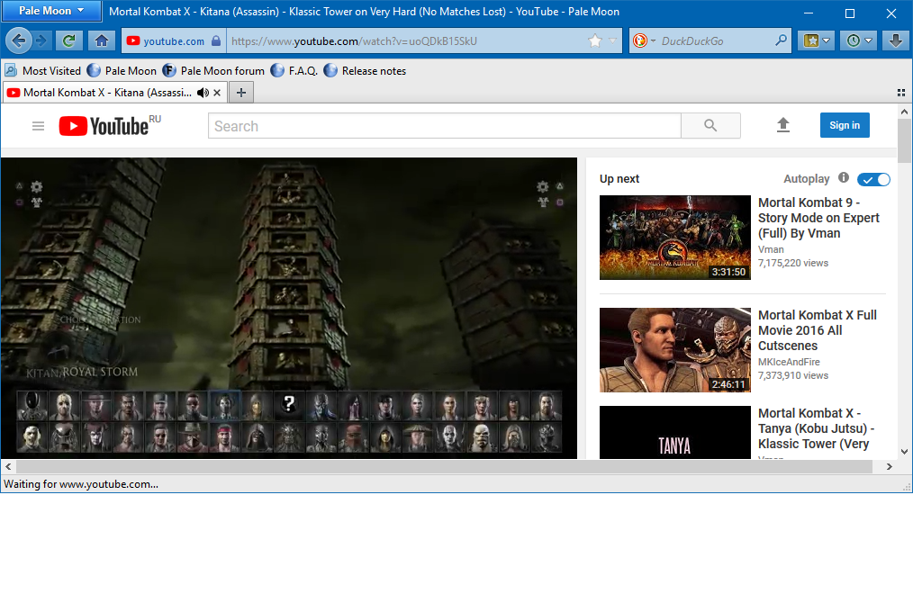Open the MKIceAndFire channel link

(x=789, y=362)
